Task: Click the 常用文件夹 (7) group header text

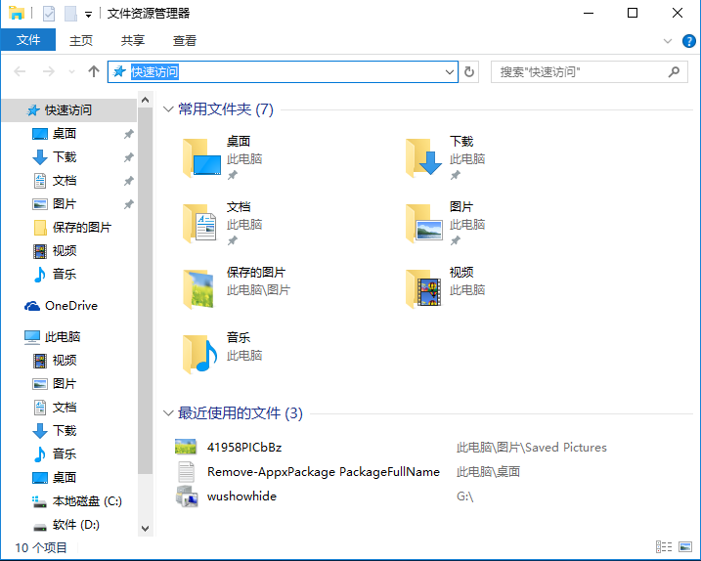Action: click(x=226, y=109)
